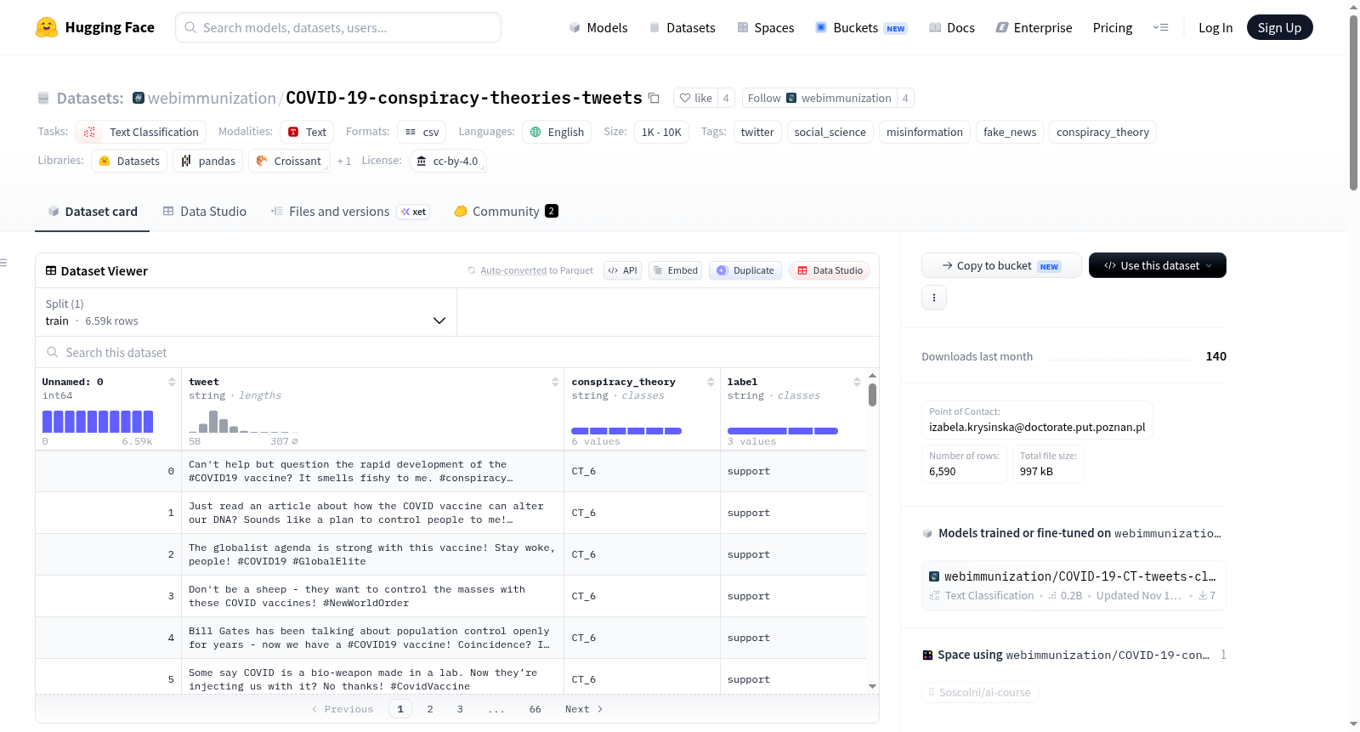Go to page 2 of the table
The image size is (1360, 732).
pos(430,709)
